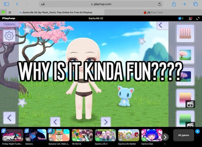202x147 pixels.
Task: Select the cherry tree day background
Action: click(x=185, y=55)
